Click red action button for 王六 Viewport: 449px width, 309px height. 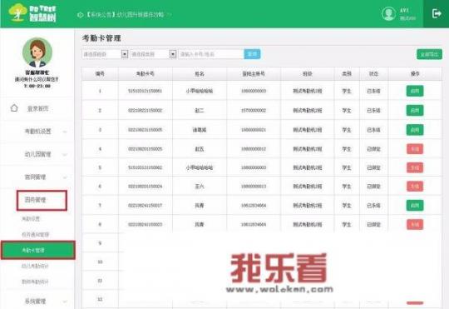point(415,187)
